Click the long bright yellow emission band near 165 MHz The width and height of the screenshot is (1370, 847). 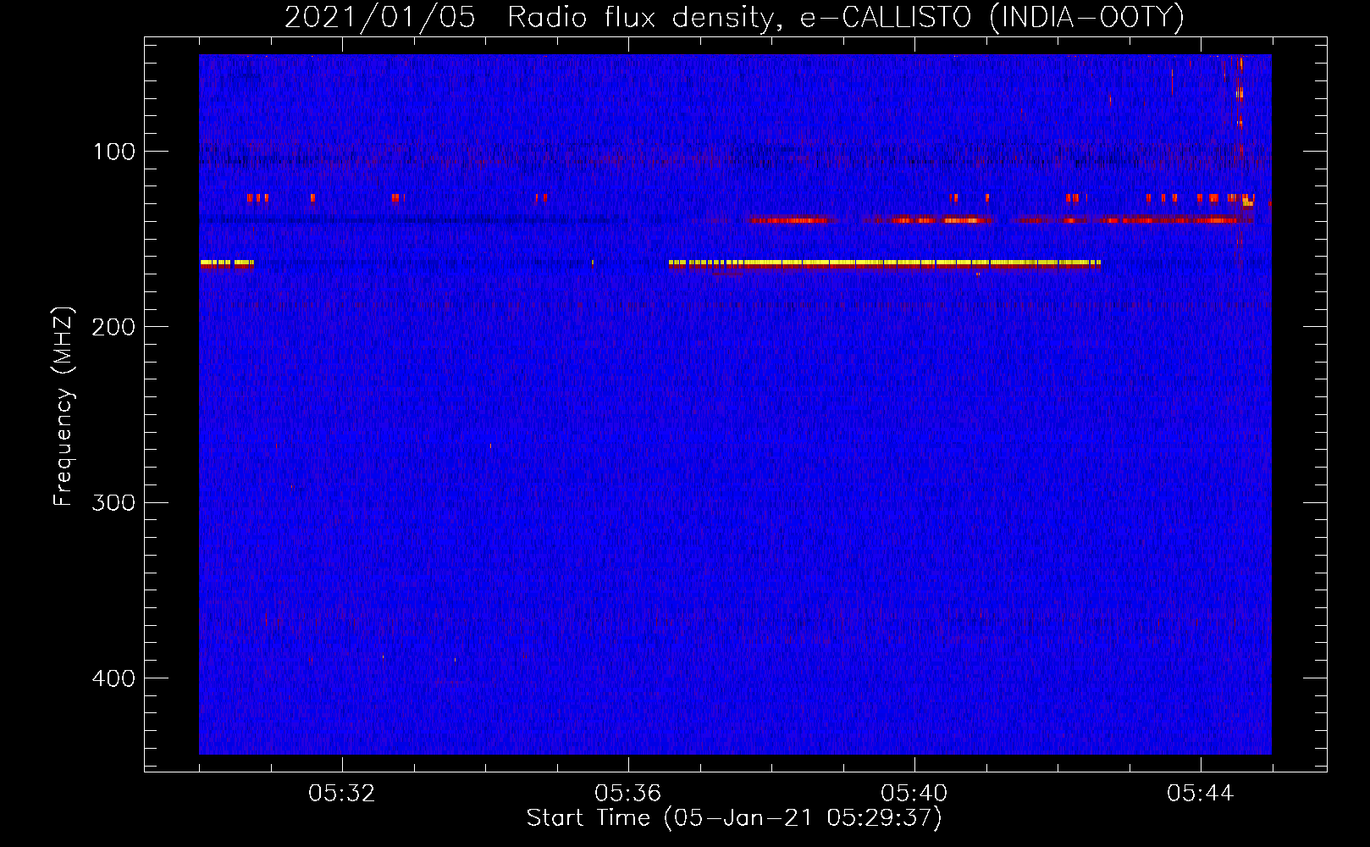click(x=884, y=263)
